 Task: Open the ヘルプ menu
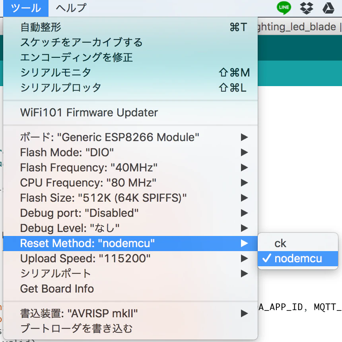[71, 8]
